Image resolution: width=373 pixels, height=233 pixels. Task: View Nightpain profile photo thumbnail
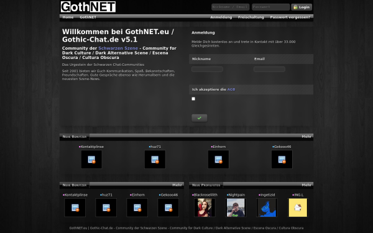pos(236,208)
